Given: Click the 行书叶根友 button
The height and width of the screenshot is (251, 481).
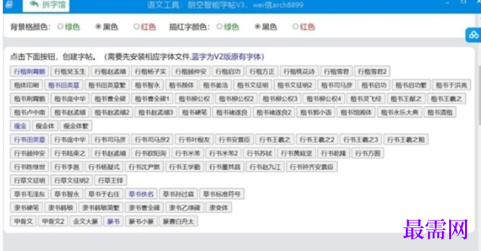Looking at the screenshot, I should click(194, 139).
